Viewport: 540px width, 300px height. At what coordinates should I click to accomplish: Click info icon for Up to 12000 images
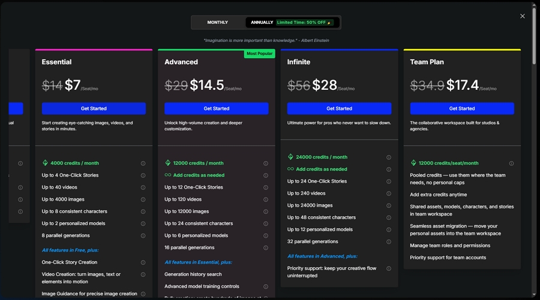pyautogui.click(x=266, y=211)
